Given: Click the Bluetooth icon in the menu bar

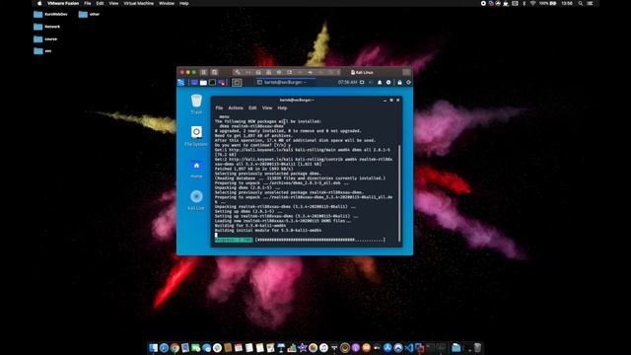Looking at the screenshot, I should tap(524, 3).
